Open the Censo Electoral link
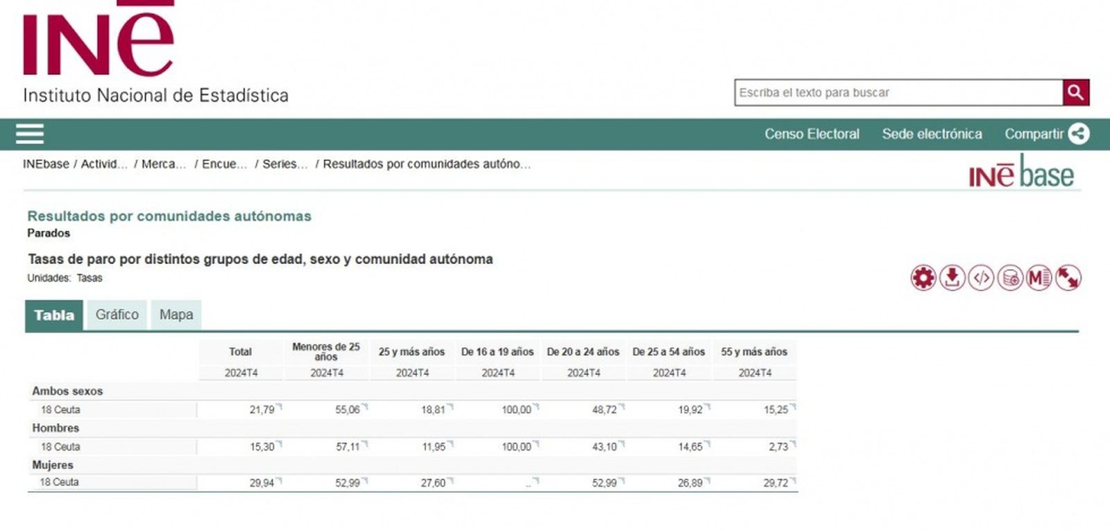 [812, 134]
